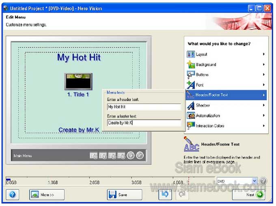Click the Main Menu label in preview bar
Screen dimensions: 276x206
point(23,156)
